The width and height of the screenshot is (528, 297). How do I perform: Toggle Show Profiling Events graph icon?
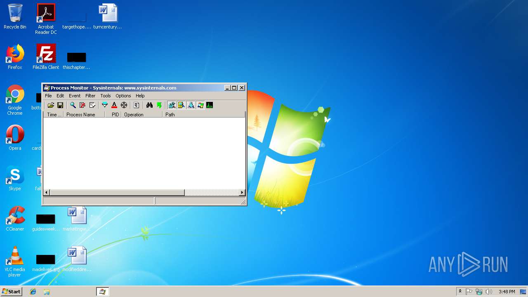(x=210, y=105)
